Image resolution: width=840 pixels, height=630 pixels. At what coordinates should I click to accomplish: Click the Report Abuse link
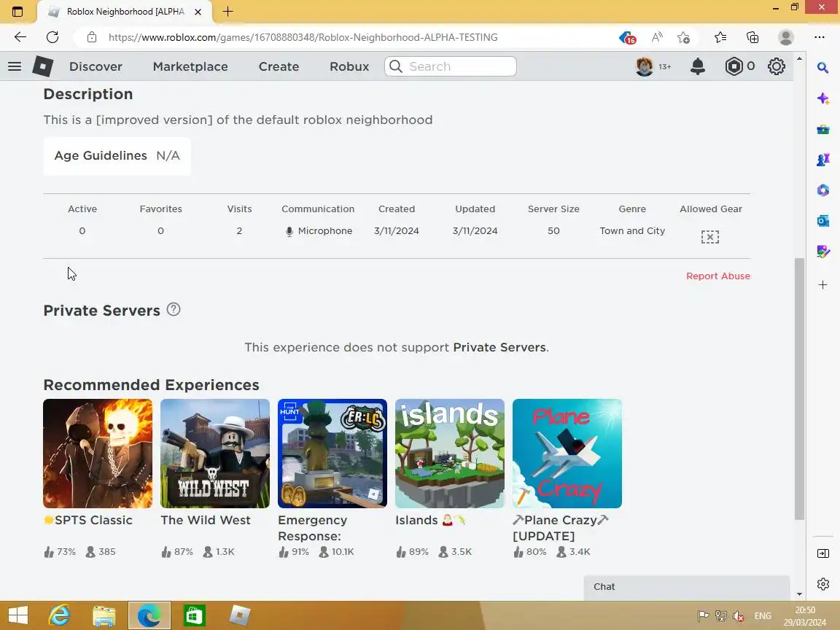(717, 276)
